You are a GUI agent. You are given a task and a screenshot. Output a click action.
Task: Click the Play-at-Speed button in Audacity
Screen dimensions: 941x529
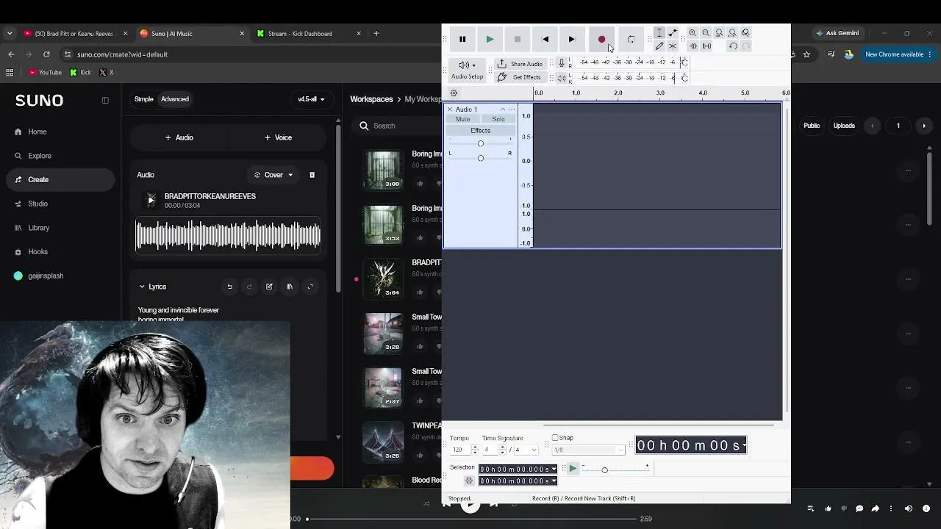point(573,469)
